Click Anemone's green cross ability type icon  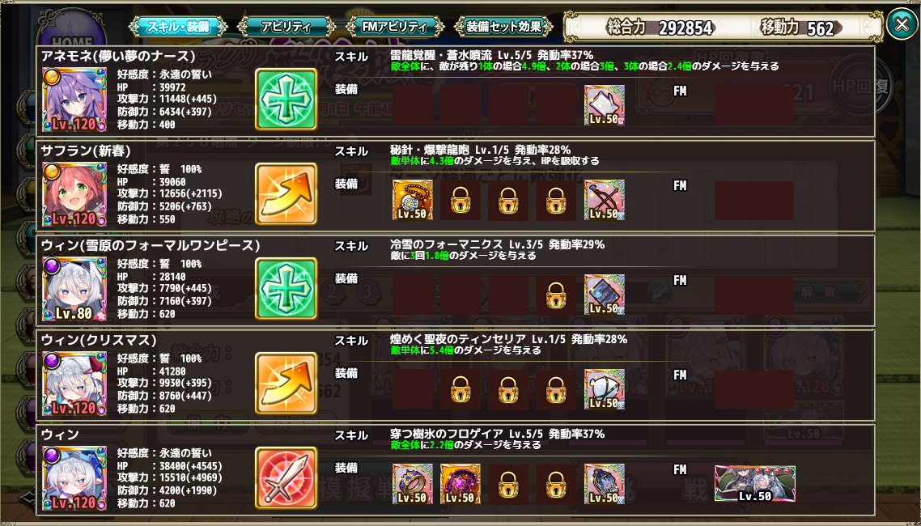point(286,100)
